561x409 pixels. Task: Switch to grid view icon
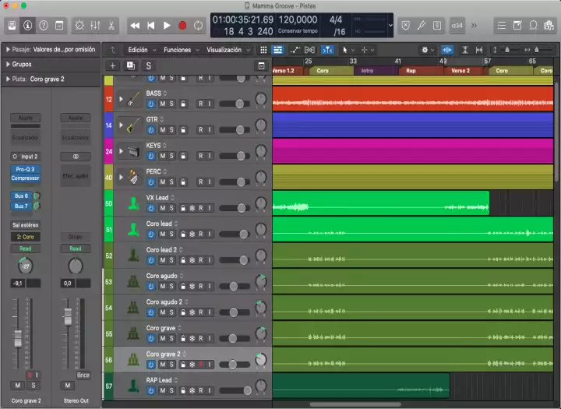pyautogui.click(x=263, y=50)
